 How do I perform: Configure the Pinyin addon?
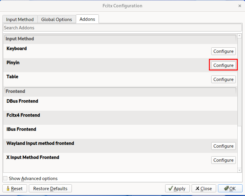point(223,65)
